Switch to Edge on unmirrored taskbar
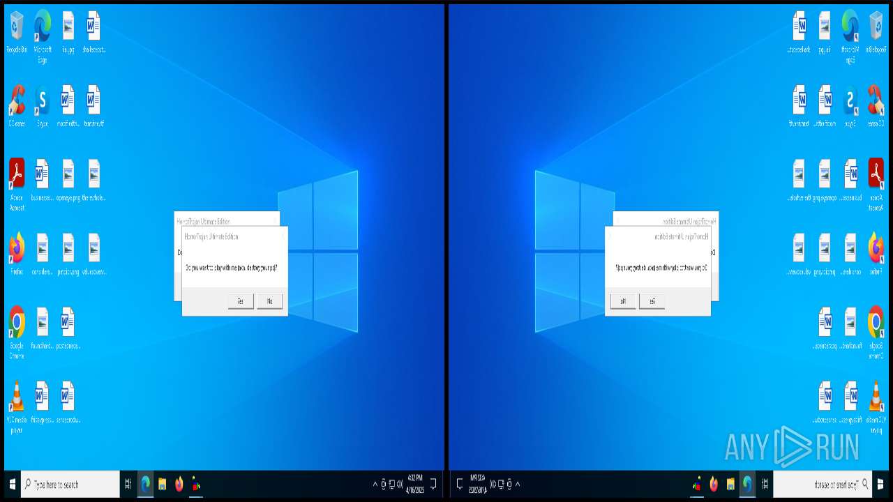The width and height of the screenshot is (893, 502). tap(146, 484)
